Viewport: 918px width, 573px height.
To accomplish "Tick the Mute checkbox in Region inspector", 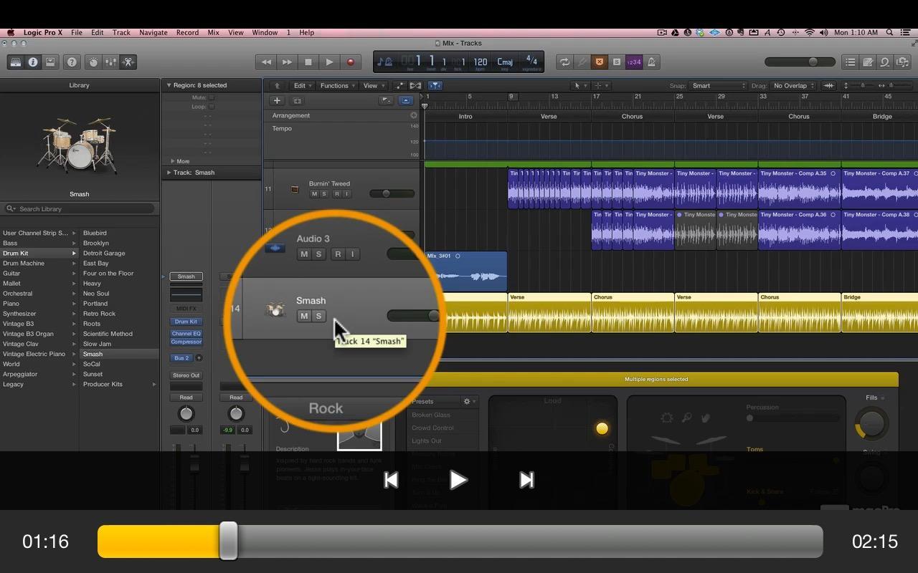I will pos(212,97).
